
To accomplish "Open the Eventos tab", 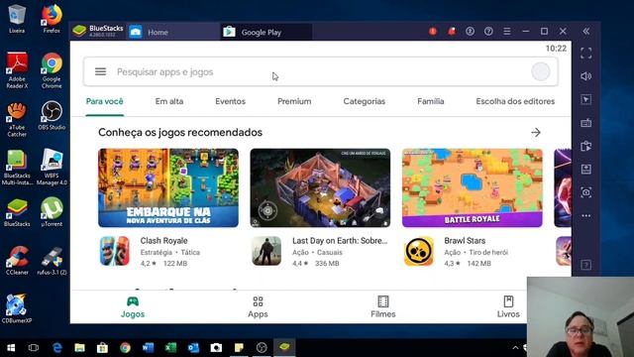I will tap(231, 101).
